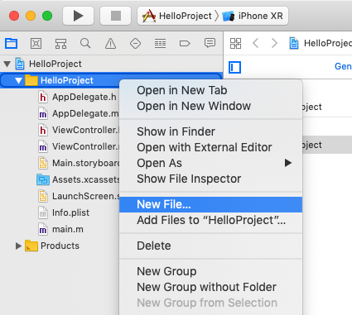Screen dimensions: 352x315
Task: Click the AppDelegate.h file icon
Action: click(x=43, y=97)
